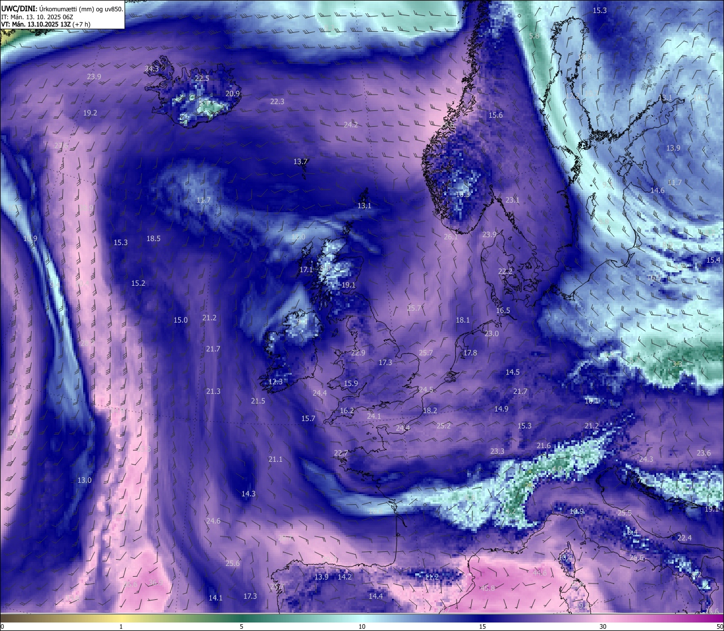724x631 pixels.
Task: Click the 12.3 value over Ireland
Action: 275,381
